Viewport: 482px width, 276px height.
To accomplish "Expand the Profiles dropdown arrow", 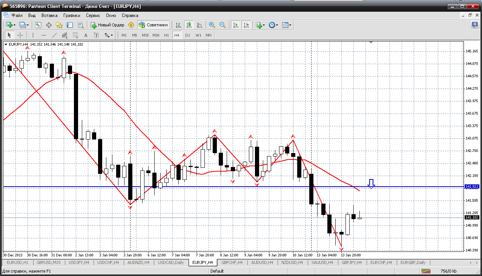I will (x=28, y=25).
